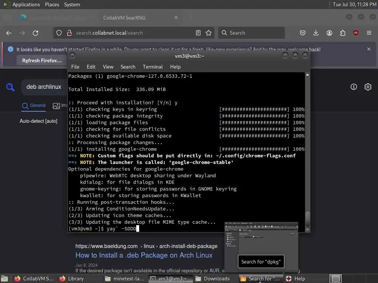Open the Terminal menu in terminal
This screenshot has height=283, width=378.
click(x=152, y=67)
